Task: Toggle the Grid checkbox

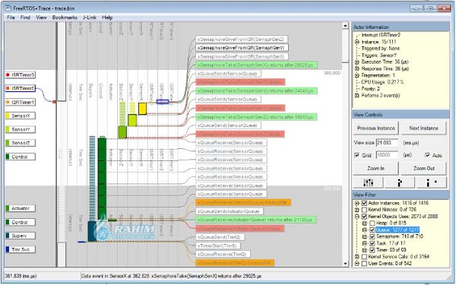Action: tap(357, 155)
